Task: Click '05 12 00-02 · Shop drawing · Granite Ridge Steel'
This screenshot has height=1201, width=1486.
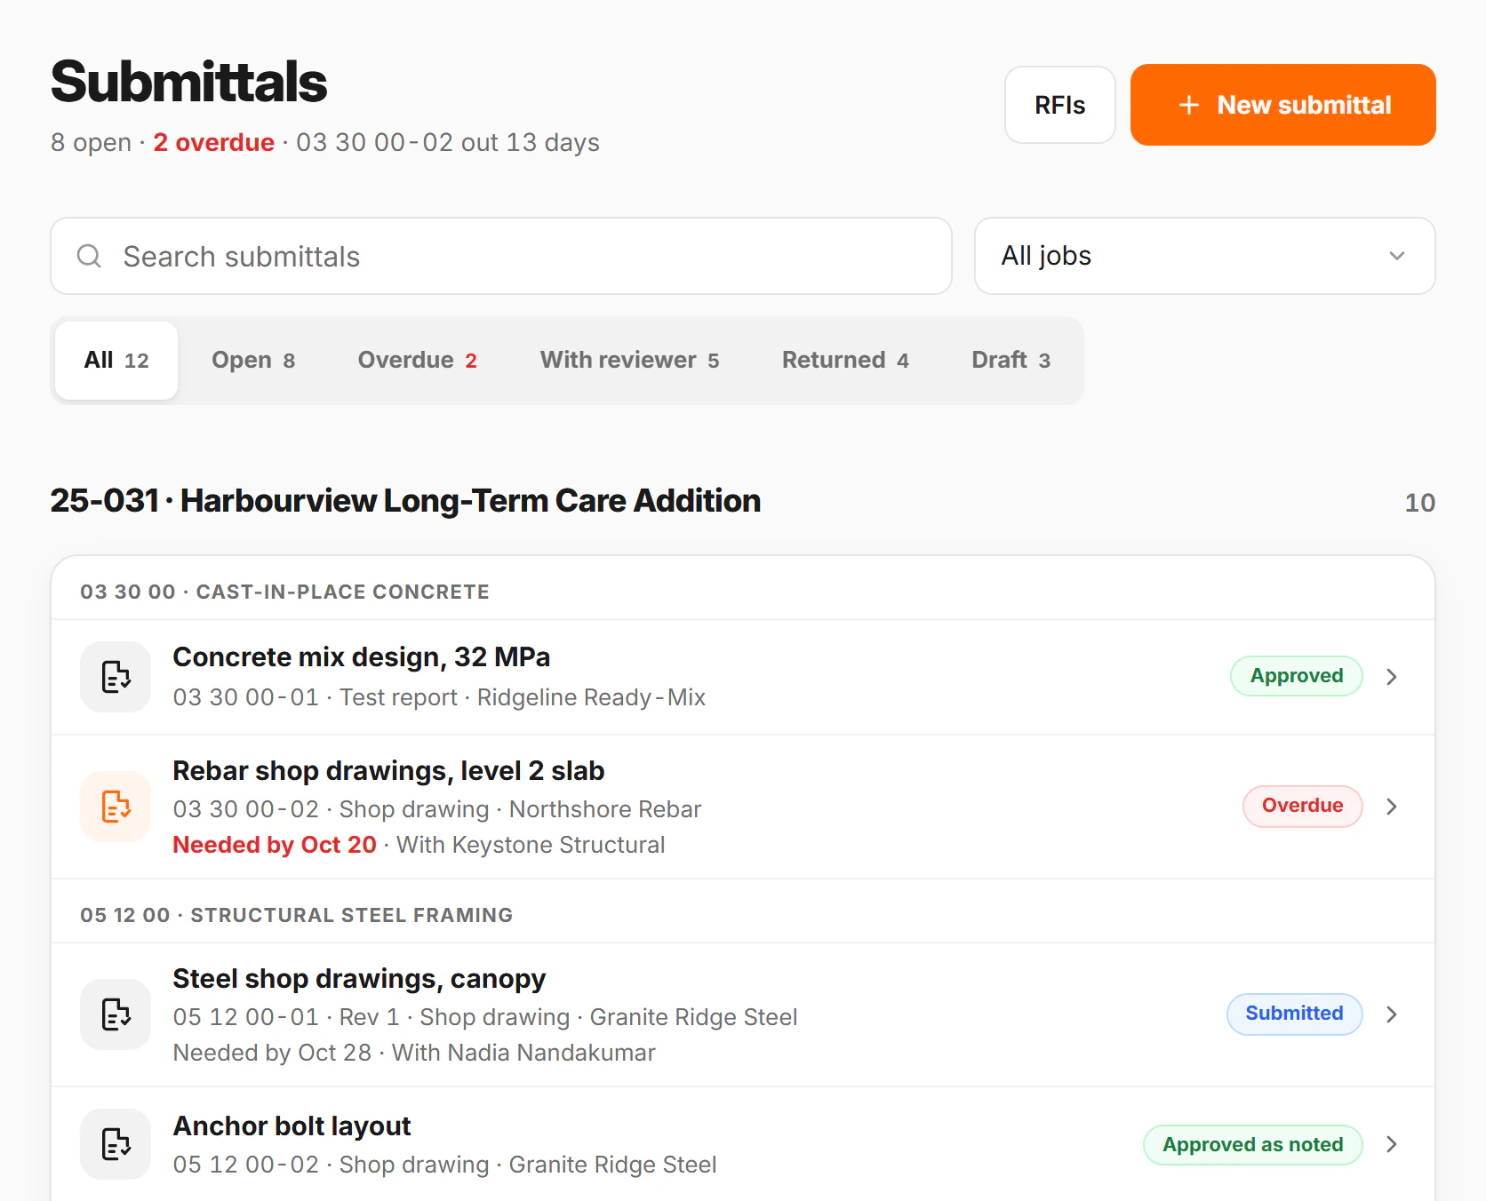Action: pyautogui.click(x=444, y=1165)
